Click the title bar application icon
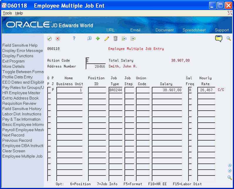This screenshot has width=234, height=189. tap(4, 5)
